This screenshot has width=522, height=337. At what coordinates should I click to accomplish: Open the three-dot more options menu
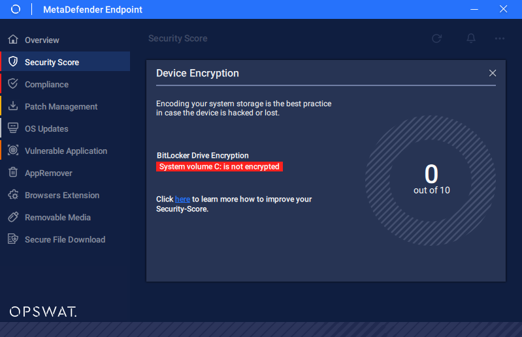(x=500, y=38)
